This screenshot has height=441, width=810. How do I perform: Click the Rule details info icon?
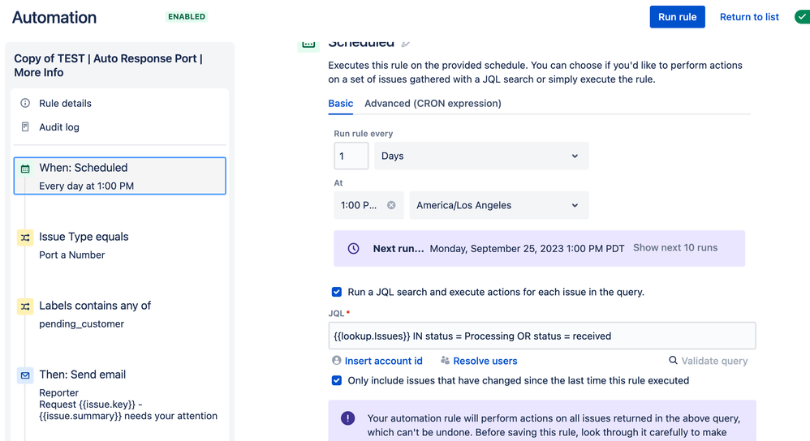pos(25,103)
